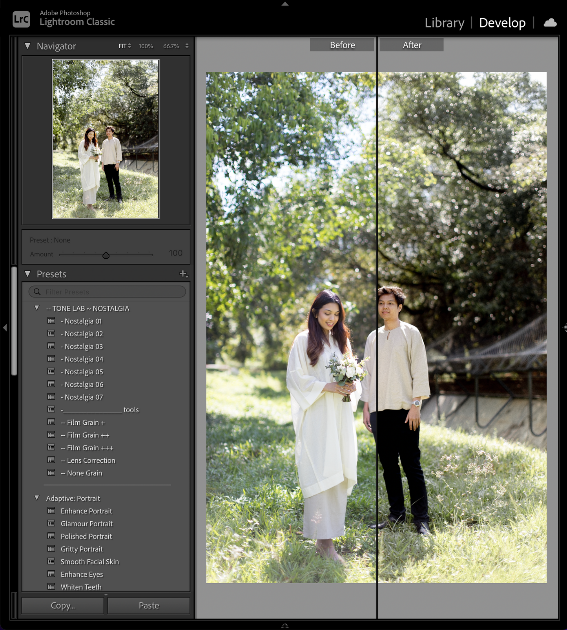Image resolution: width=567 pixels, height=630 pixels.
Task: Click the Paste button
Action: tap(149, 606)
